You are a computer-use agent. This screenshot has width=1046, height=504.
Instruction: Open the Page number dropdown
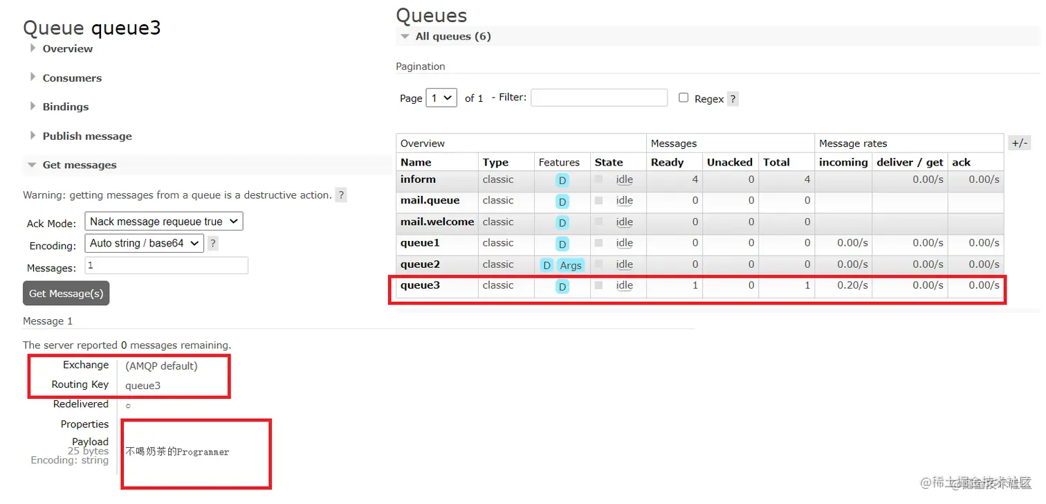pyautogui.click(x=441, y=98)
